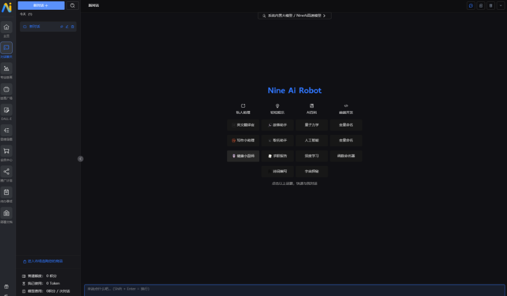Expand the model selector at top center
This screenshot has height=296, width=507.
coord(294,16)
